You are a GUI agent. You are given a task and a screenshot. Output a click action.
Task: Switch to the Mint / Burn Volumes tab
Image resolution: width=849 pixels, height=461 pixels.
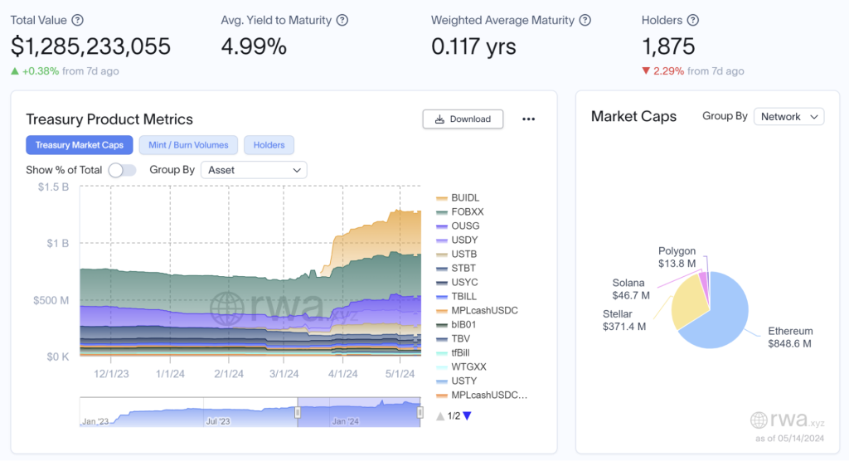click(188, 145)
